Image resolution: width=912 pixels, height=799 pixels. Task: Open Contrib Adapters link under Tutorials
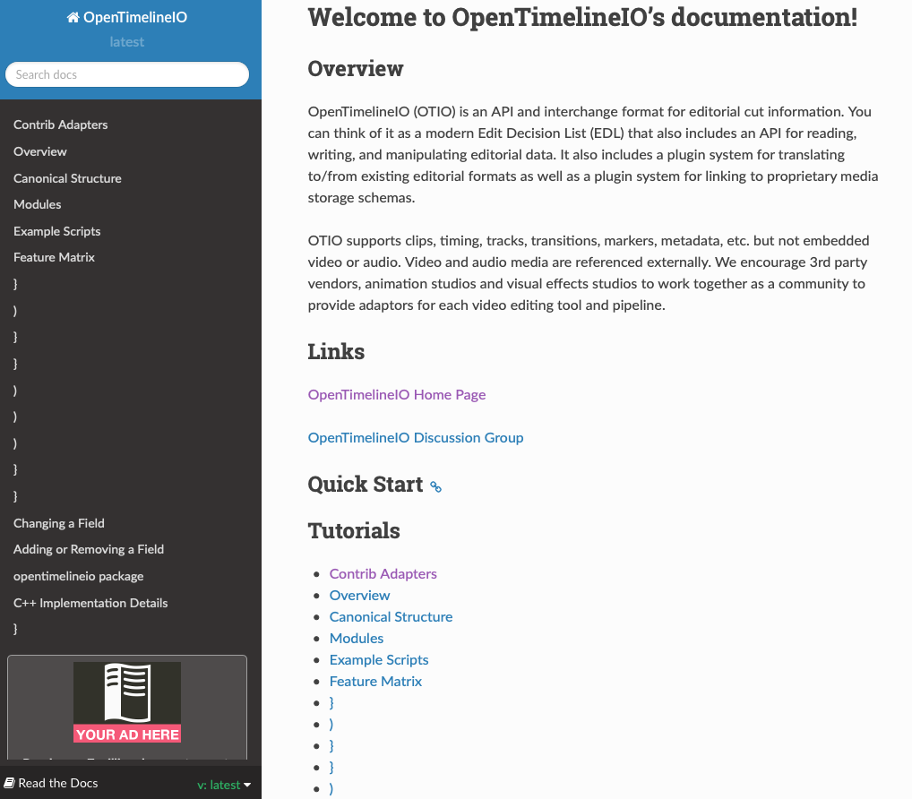coord(383,573)
